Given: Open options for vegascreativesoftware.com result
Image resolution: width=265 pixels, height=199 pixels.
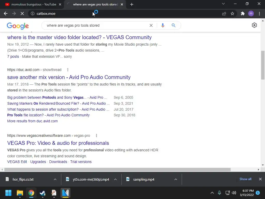Looking at the screenshot, I should pyautogui.click(x=97, y=136).
